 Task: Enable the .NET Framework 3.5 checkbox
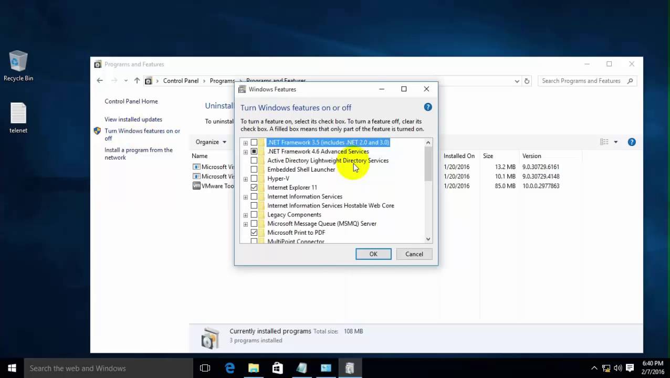coord(254,142)
